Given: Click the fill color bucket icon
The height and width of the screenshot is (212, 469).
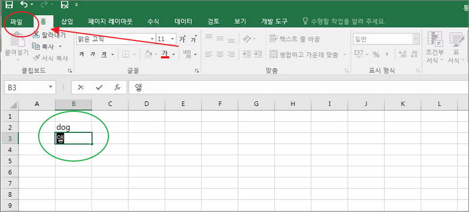Looking at the screenshot, I should tap(148, 54).
